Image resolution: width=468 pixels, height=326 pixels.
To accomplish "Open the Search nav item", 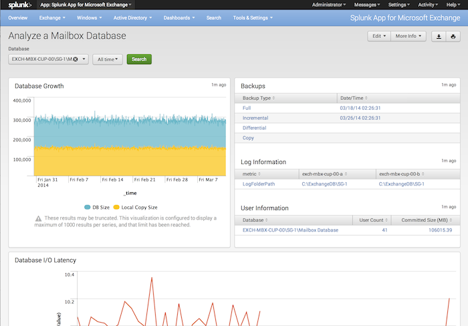I will tap(214, 18).
